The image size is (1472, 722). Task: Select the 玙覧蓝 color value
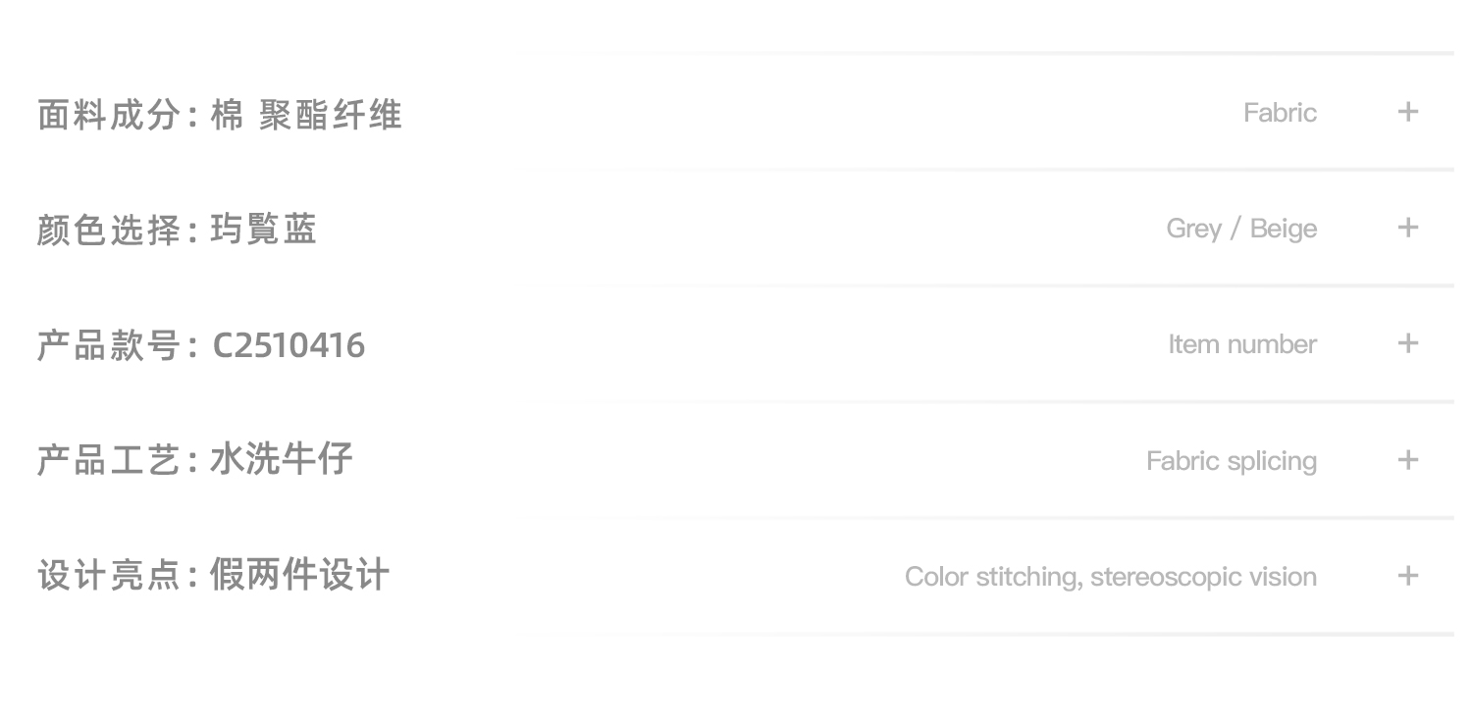263,231
